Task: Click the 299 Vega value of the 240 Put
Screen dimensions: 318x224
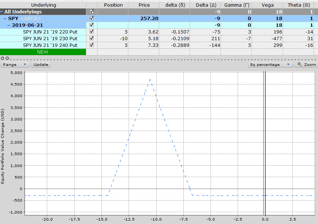Action: click(277, 45)
